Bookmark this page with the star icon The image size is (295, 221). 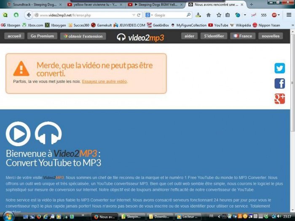click(x=219, y=15)
